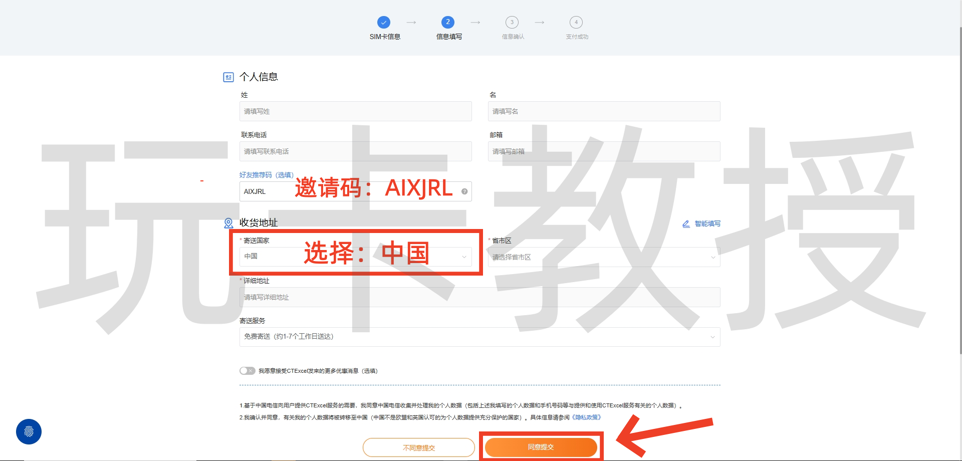Screen dimensions: 962x461
Task: Click the completed SIM卡信息 checkmark step
Action: click(384, 22)
